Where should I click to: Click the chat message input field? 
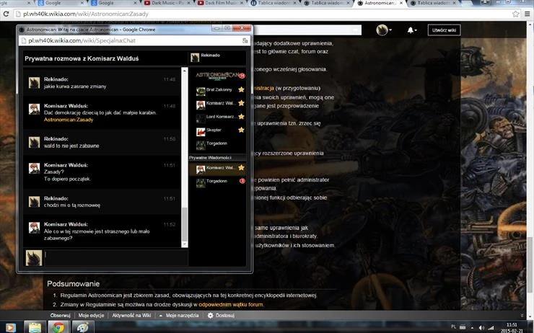[x=115, y=257]
